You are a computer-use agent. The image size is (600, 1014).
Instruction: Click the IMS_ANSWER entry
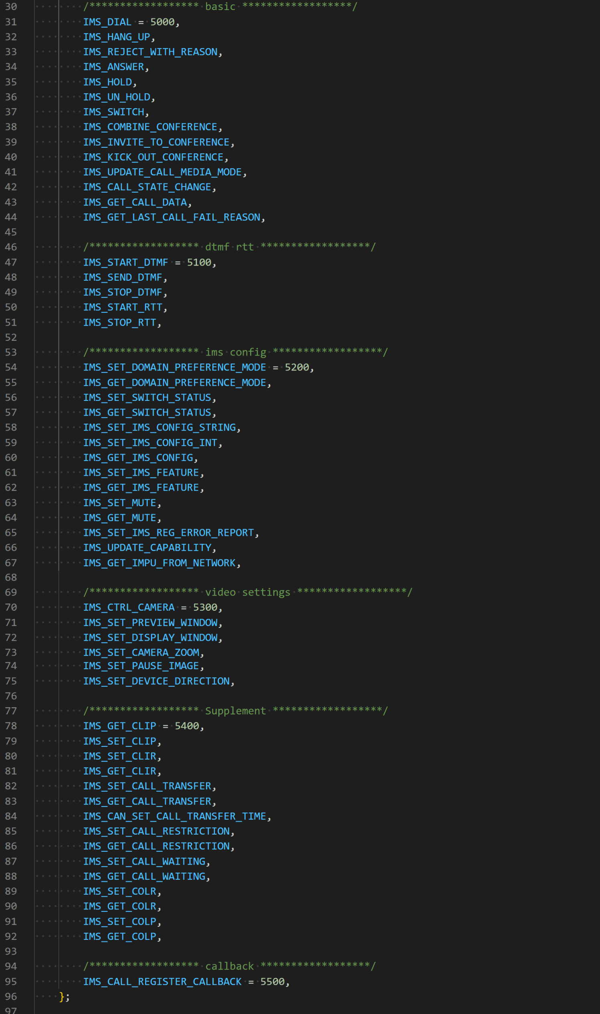click(114, 67)
